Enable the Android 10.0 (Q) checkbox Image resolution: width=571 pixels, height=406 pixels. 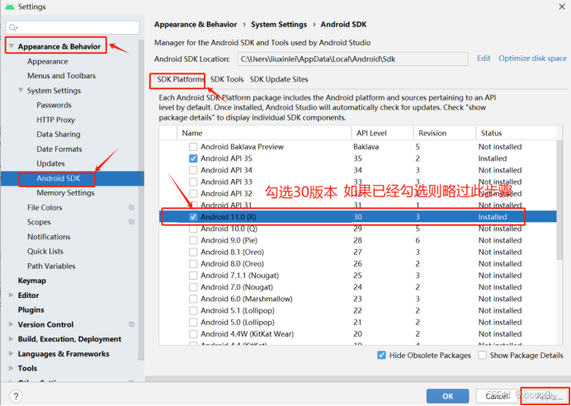click(x=193, y=229)
